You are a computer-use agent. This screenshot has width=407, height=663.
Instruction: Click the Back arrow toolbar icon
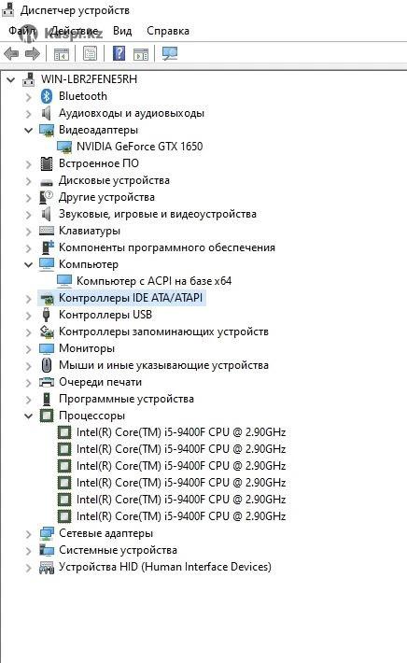click(x=11, y=54)
